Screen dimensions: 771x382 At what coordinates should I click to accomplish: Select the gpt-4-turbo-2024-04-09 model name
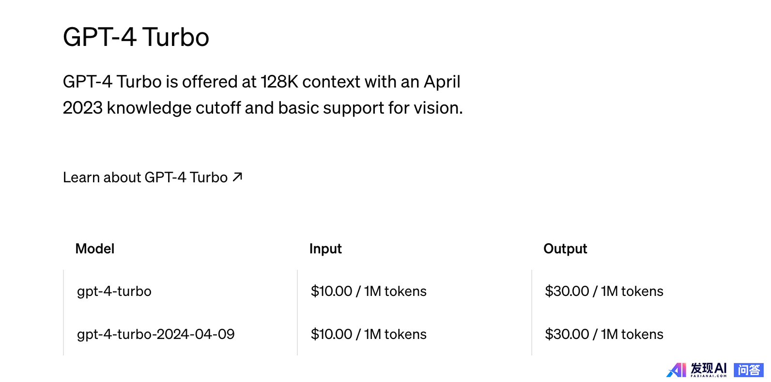(156, 334)
